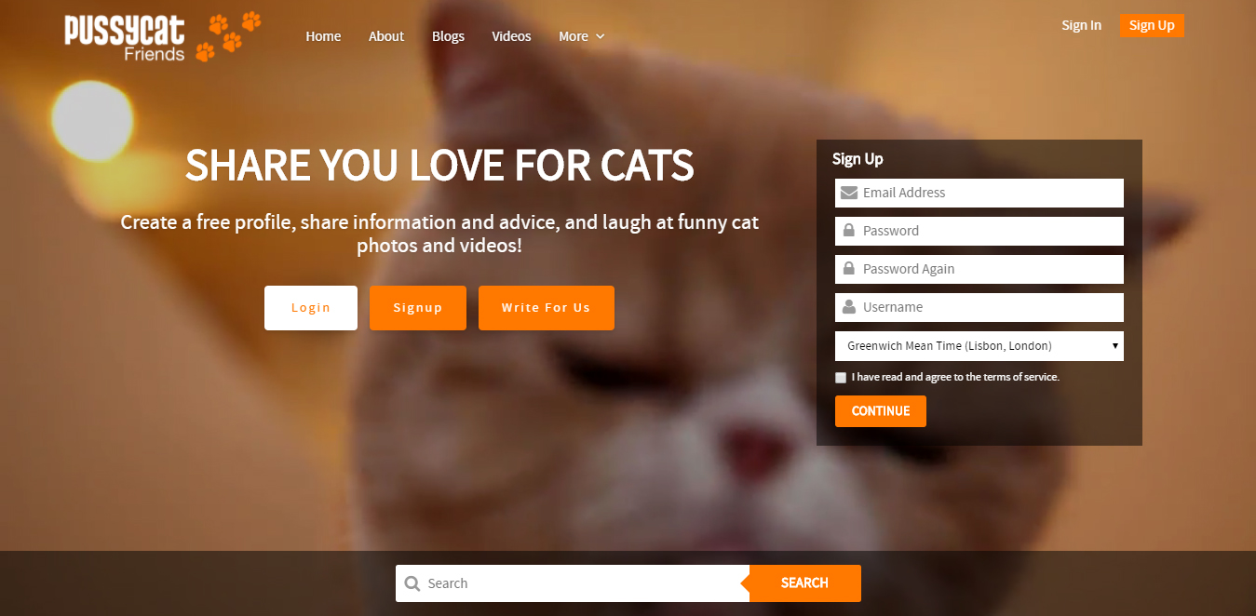Go to the Videos page

coord(511,36)
